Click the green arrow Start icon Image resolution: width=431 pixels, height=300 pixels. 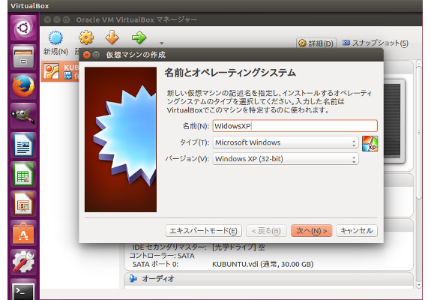tap(139, 37)
